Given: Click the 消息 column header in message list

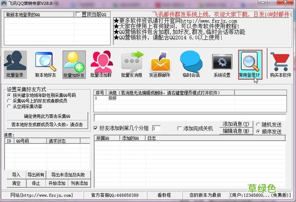Looking at the screenshot, I should (x=170, y=93).
